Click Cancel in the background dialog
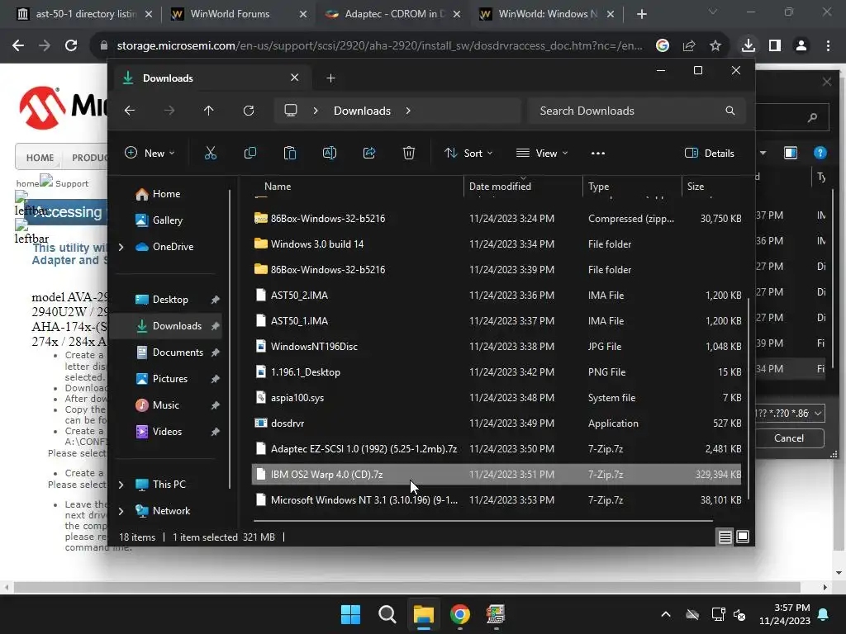This screenshot has width=846, height=634. click(x=789, y=438)
